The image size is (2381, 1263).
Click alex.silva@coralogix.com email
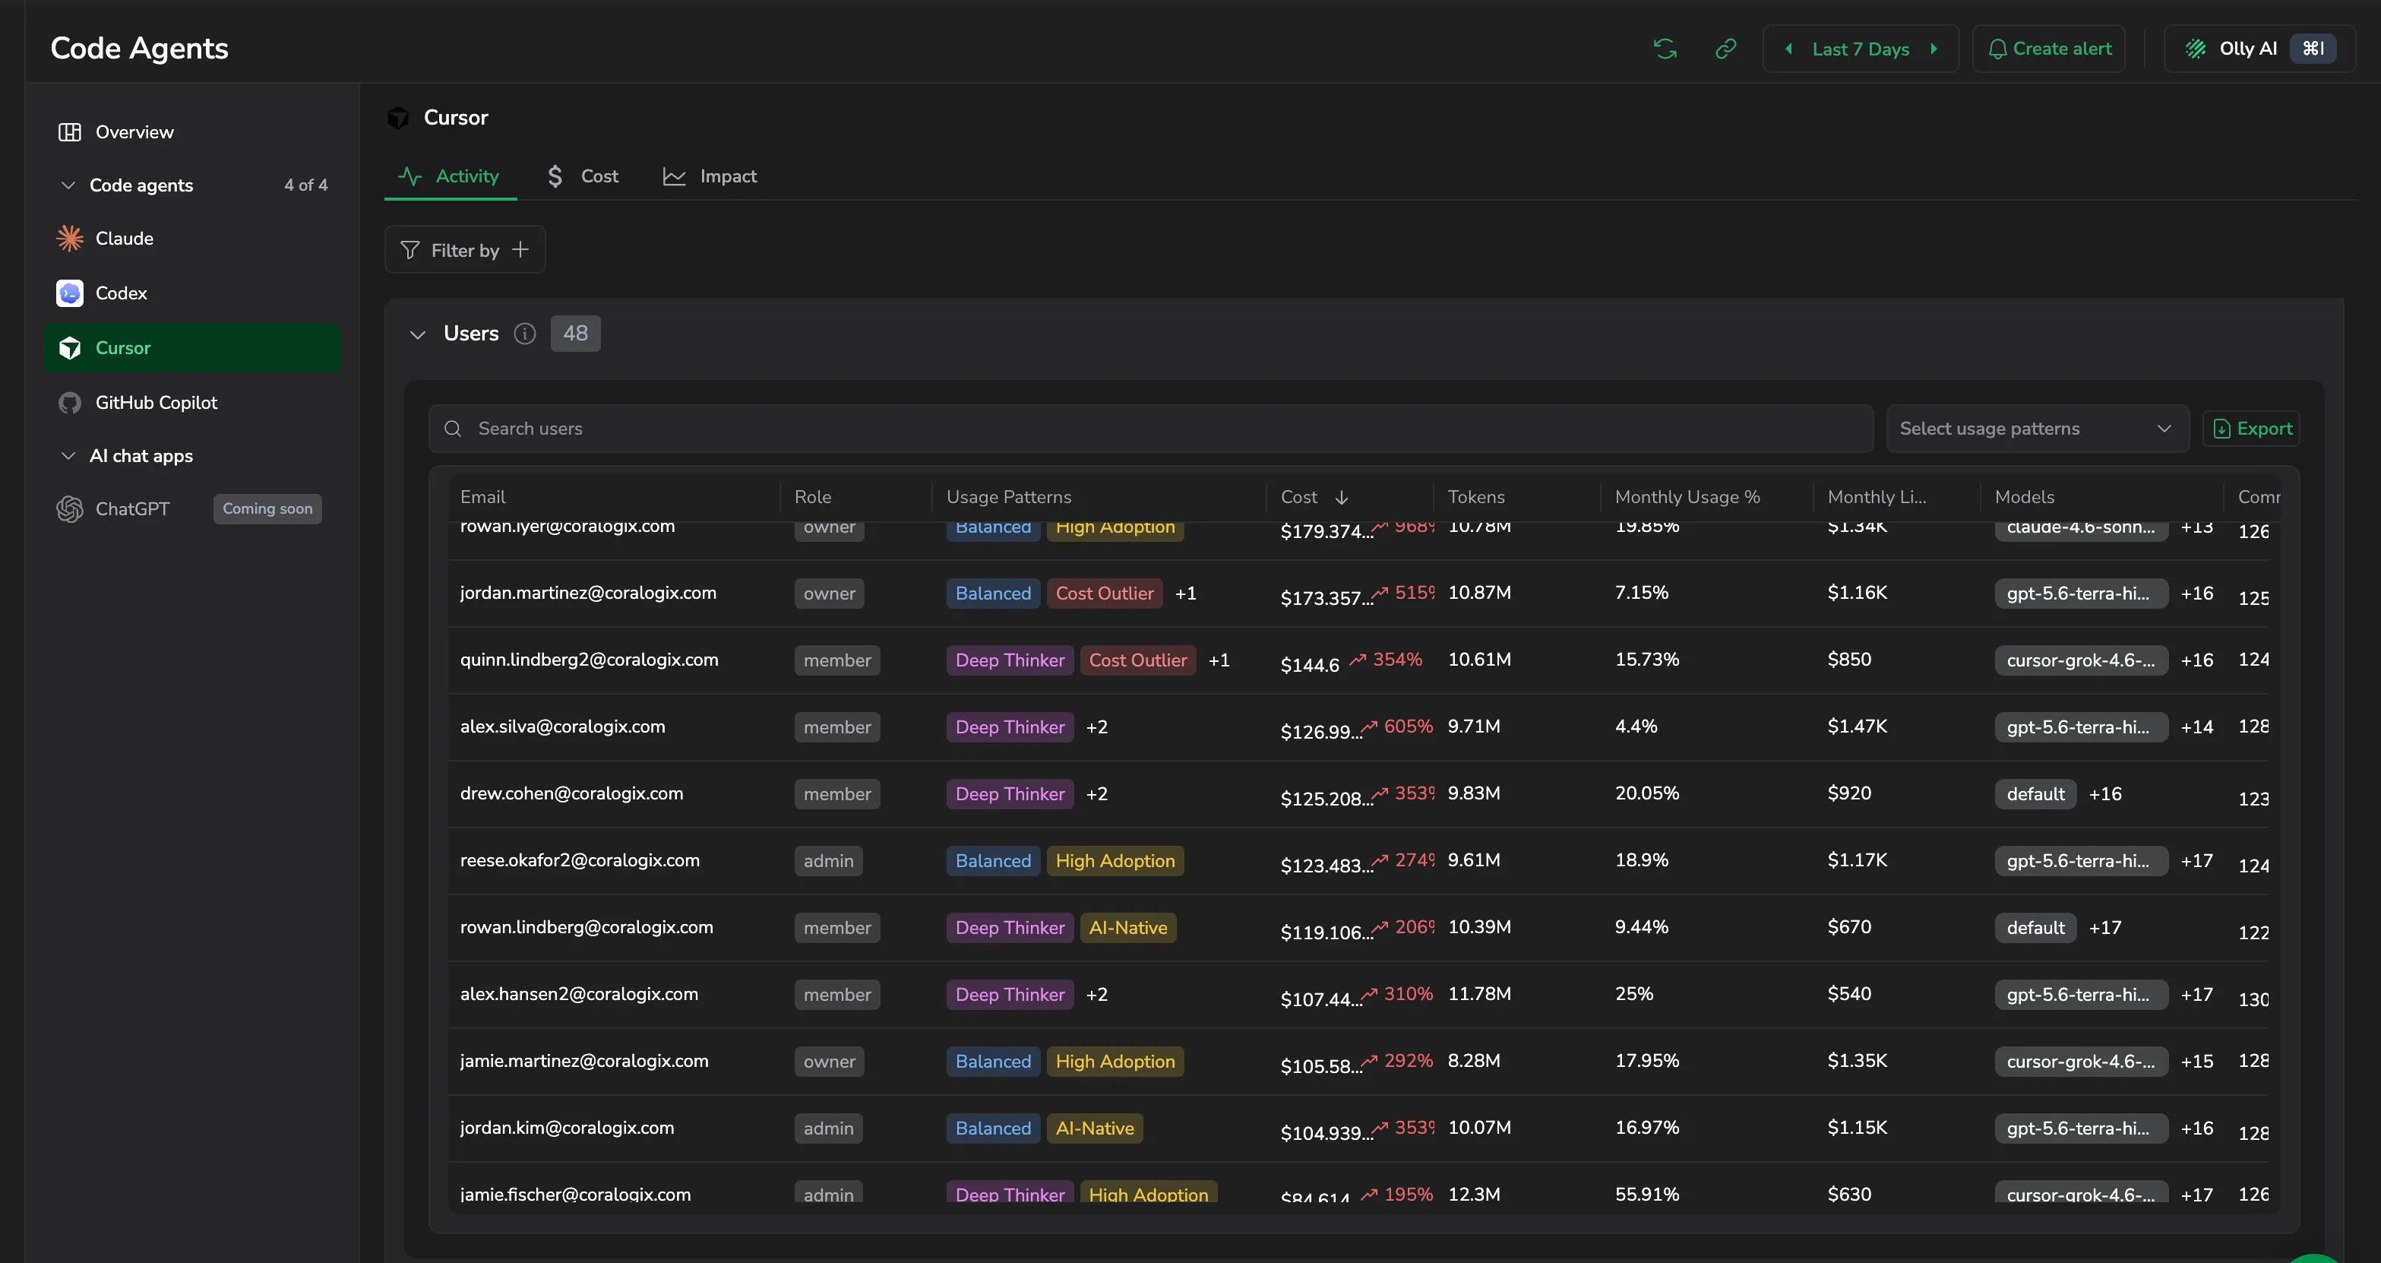point(562,726)
